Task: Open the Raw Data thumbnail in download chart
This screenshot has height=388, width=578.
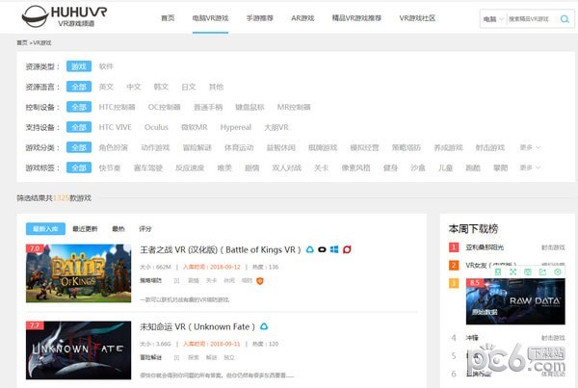Action: pyautogui.click(x=515, y=301)
